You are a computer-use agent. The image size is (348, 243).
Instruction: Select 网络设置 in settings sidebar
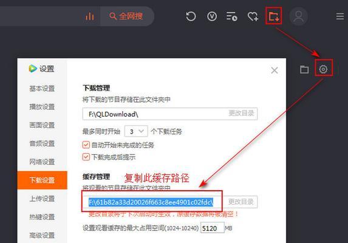[x=42, y=162]
